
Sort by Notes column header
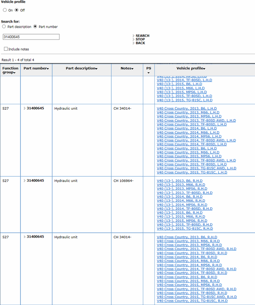(x=127, y=68)
